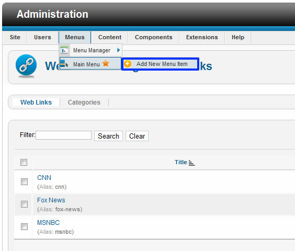Image resolution: width=295 pixels, height=251 pixels.
Task: Focus the Filter text field
Action: click(x=64, y=135)
